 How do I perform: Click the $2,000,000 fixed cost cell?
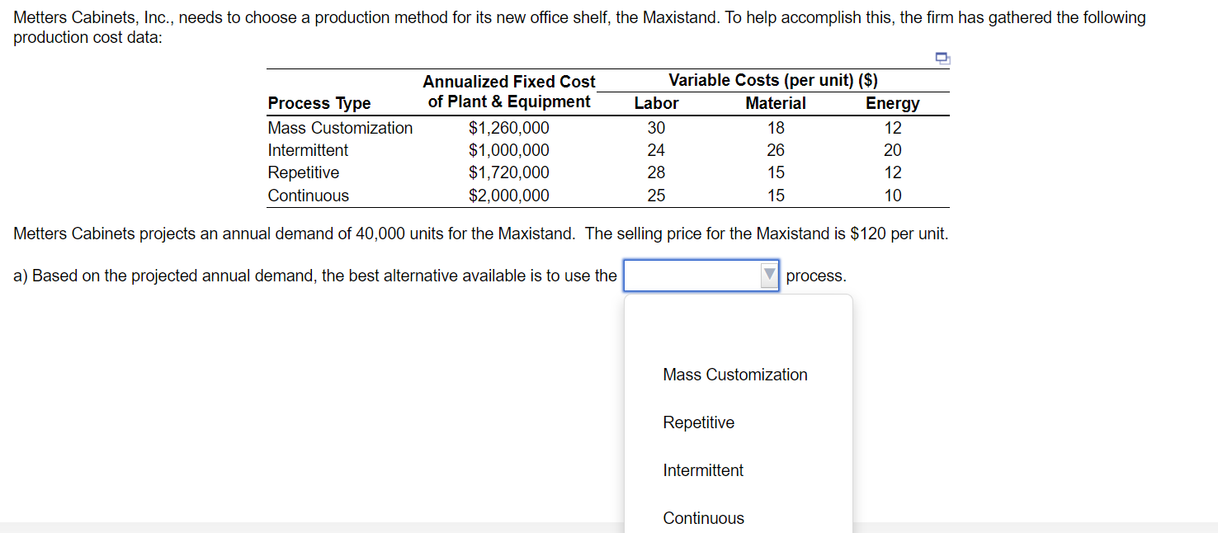[x=508, y=196]
